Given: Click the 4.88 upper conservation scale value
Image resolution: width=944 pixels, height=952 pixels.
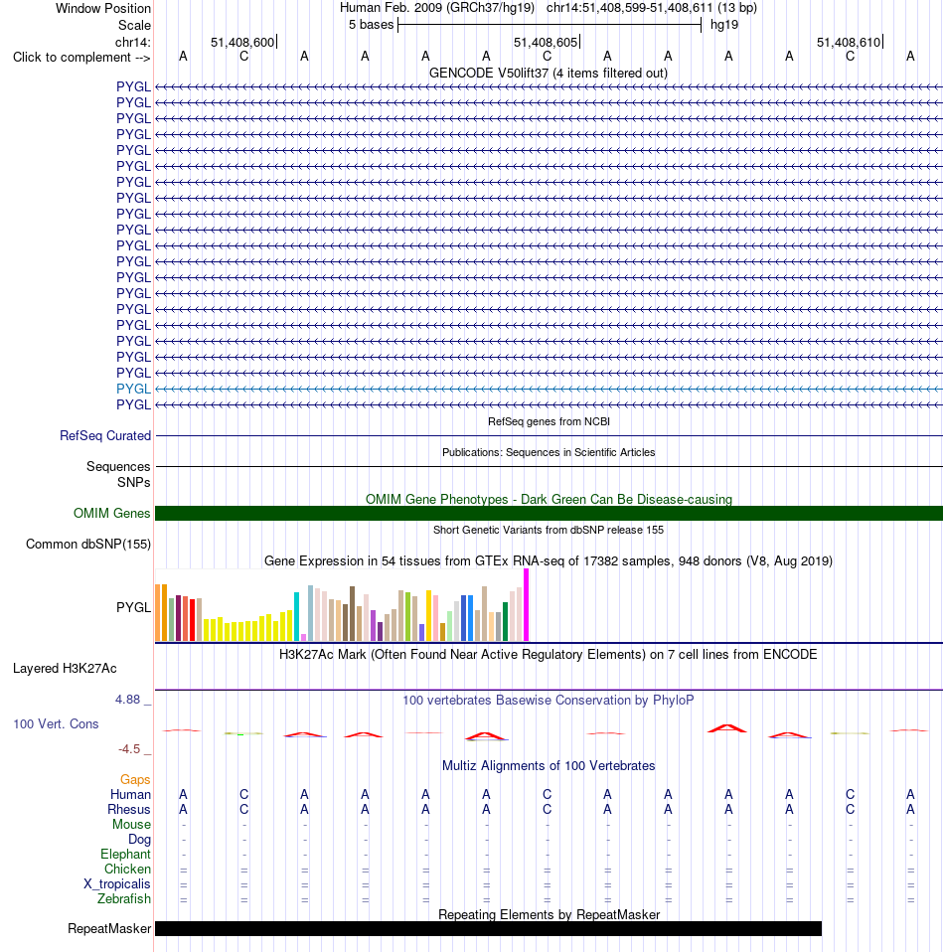Looking at the screenshot, I should point(128,700).
